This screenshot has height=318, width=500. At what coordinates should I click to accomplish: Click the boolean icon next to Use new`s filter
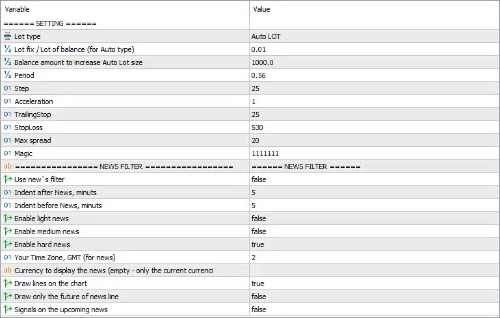(x=7, y=179)
